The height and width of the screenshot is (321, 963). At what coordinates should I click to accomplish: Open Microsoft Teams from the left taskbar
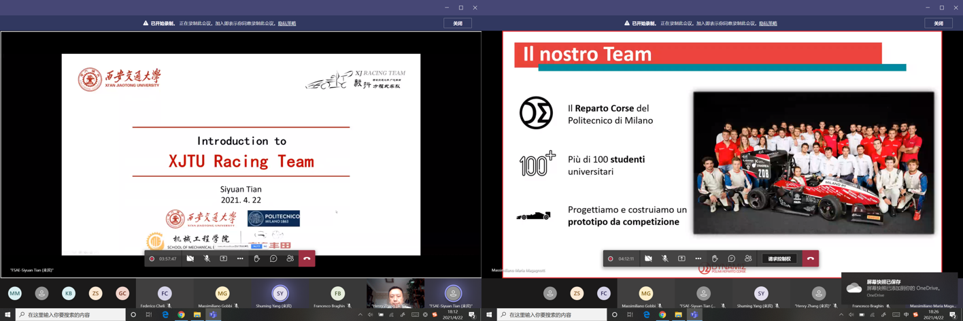pyautogui.click(x=213, y=315)
